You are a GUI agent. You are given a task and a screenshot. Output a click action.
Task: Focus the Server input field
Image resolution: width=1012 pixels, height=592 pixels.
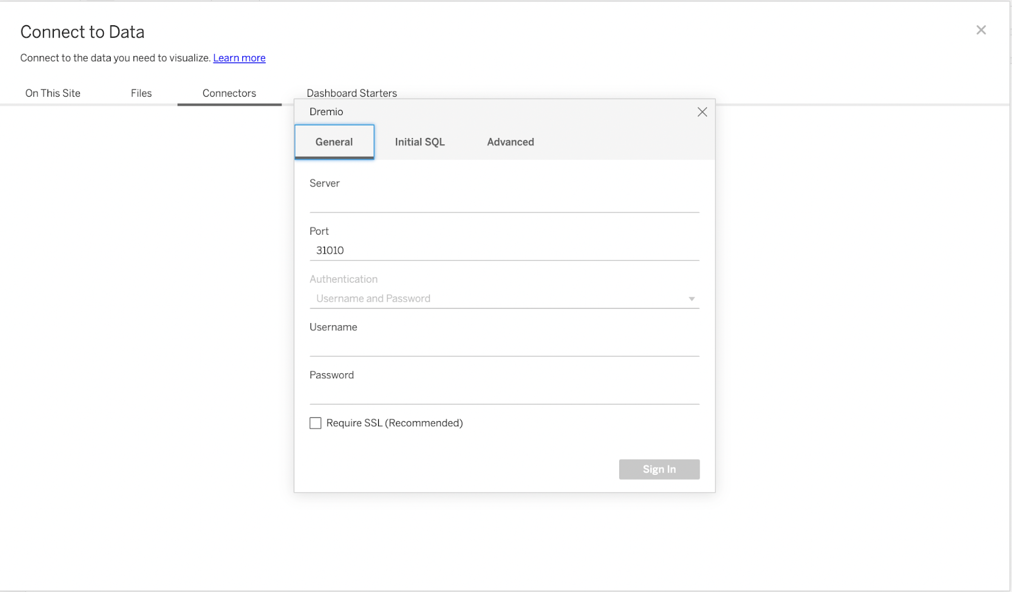[x=504, y=202]
